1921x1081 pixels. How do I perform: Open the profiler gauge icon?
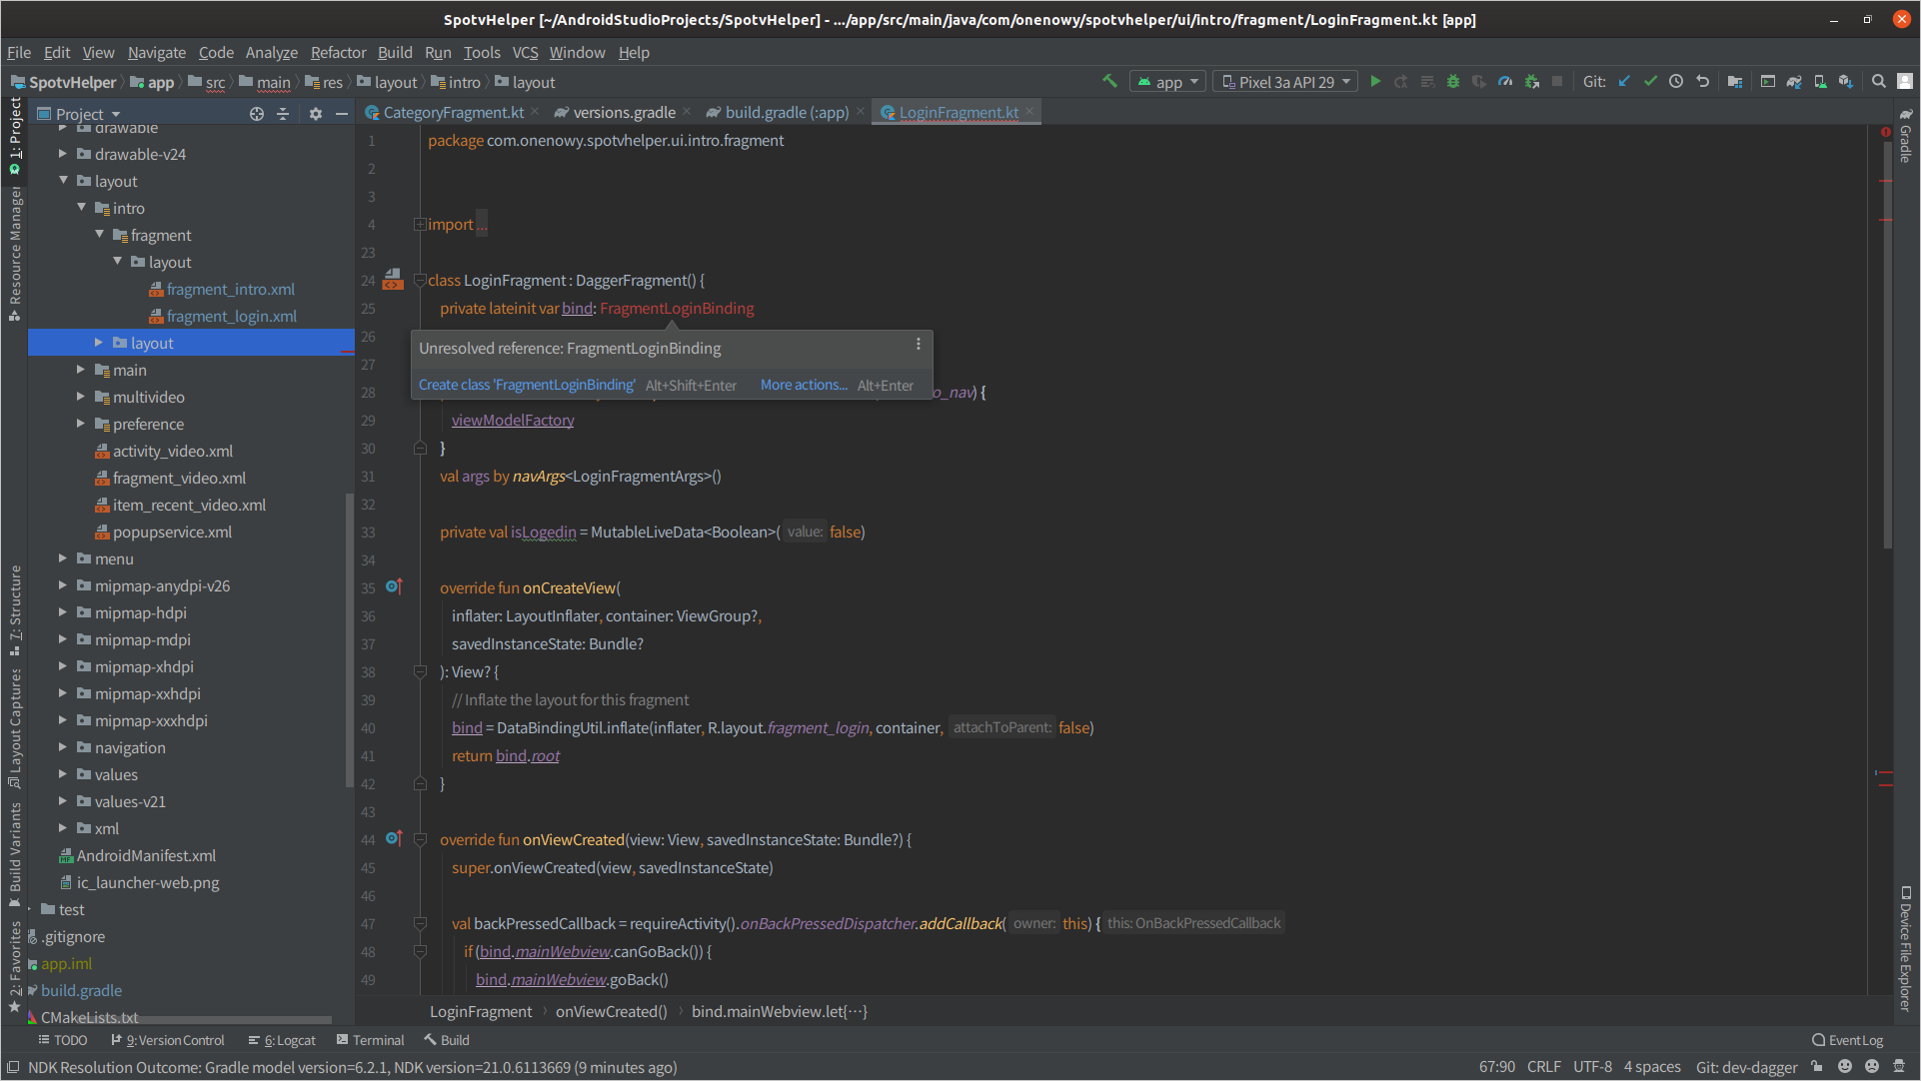pos(1505,82)
